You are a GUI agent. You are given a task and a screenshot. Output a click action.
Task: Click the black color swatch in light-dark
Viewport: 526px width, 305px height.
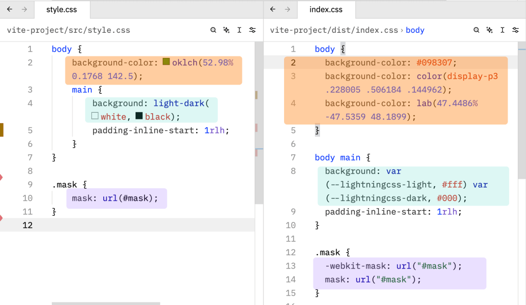(x=139, y=116)
